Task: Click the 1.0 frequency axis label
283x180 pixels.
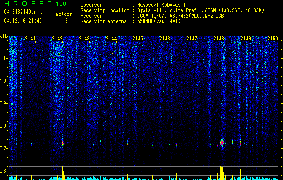Action: point(4,81)
